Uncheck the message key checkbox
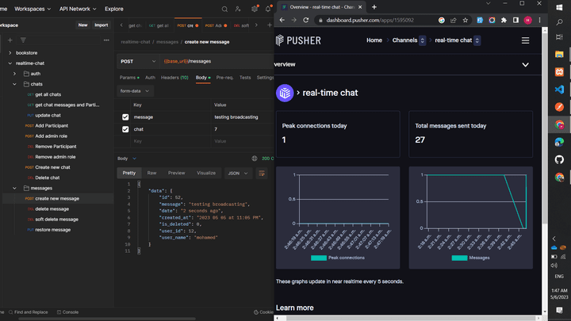571x321 pixels. 125,117
